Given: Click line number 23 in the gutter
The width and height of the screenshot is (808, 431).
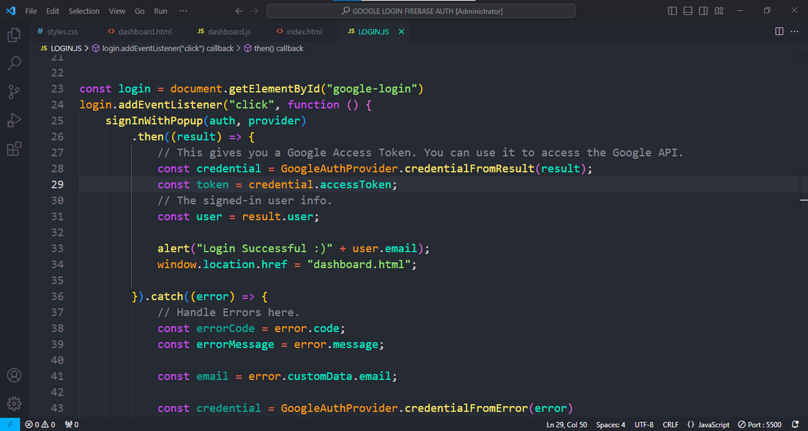Looking at the screenshot, I should (57, 89).
